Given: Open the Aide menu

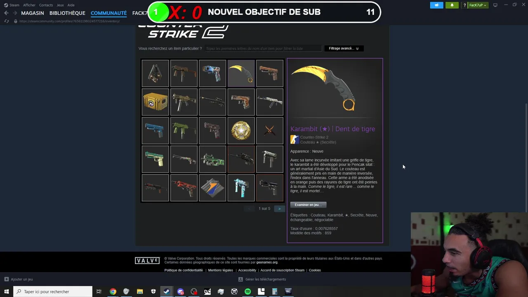Looking at the screenshot, I should 71,5.
